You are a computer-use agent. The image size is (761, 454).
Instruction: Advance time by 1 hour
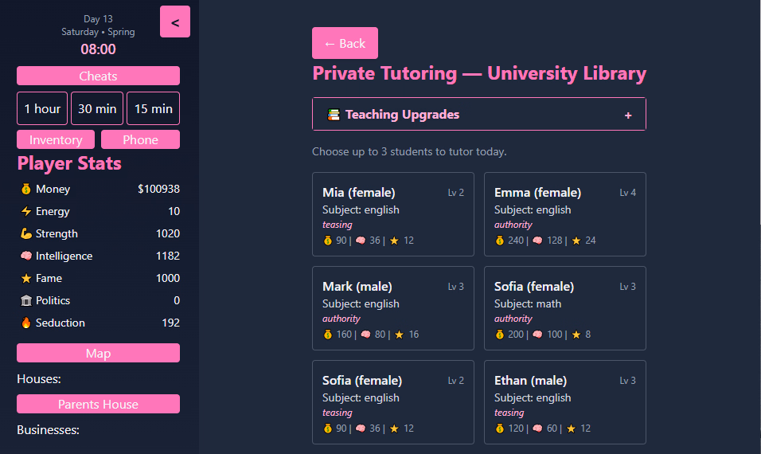tap(42, 109)
